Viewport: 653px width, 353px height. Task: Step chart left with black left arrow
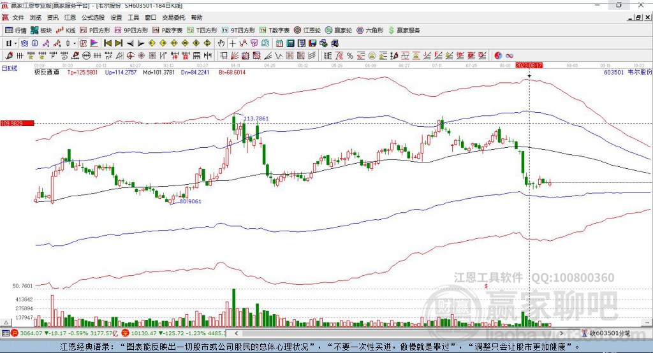click(x=130, y=43)
